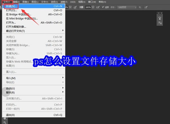This screenshot has width=170, height=124.
Task: Open the 选择(S) menu
Action: [x=54, y=2]
